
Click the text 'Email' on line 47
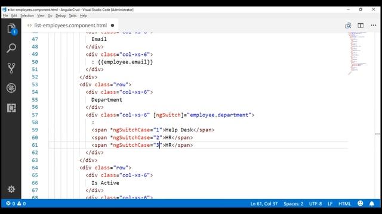(99, 39)
